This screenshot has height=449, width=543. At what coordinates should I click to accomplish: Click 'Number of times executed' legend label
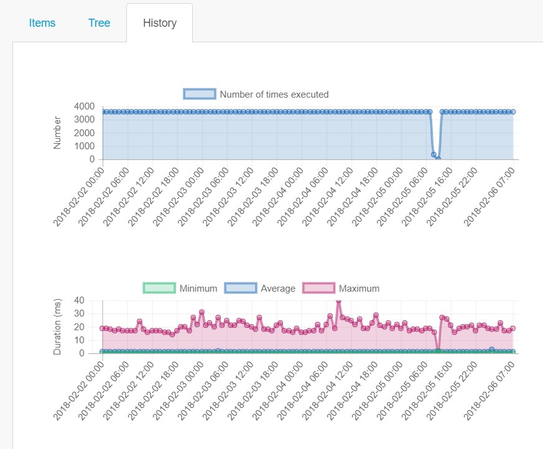274,94
